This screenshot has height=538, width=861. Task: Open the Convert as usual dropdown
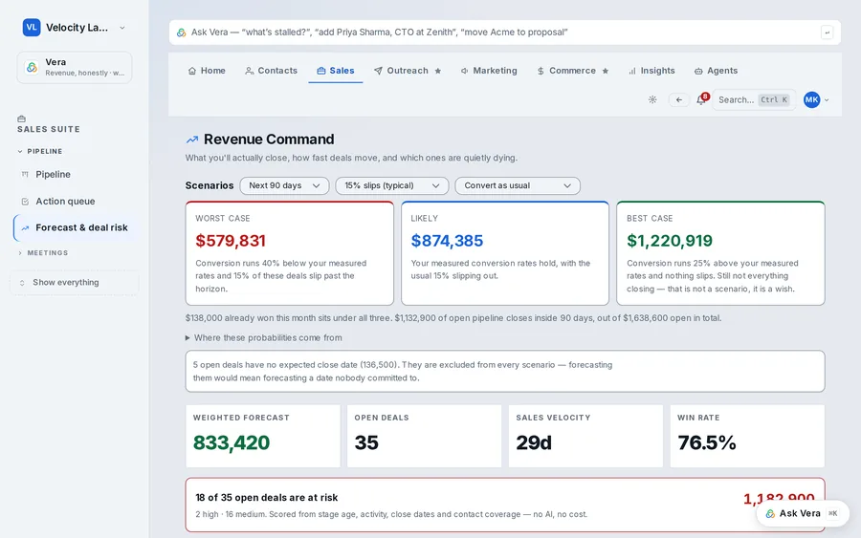[518, 185]
